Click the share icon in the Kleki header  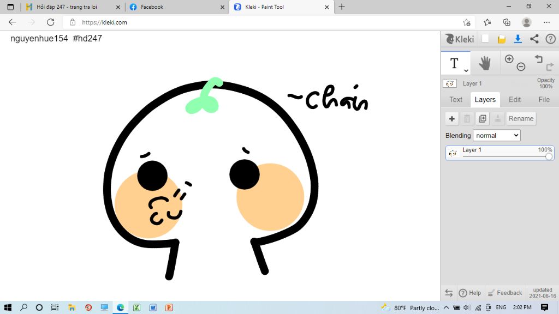tap(534, 39)
